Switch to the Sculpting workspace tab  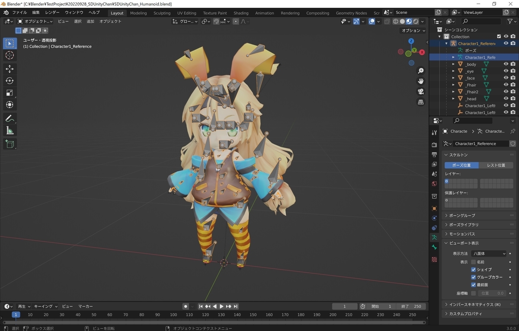162,13
